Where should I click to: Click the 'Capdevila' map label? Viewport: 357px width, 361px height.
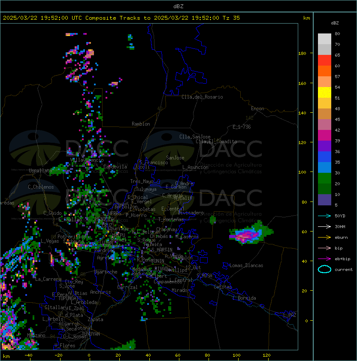(115, 167)
